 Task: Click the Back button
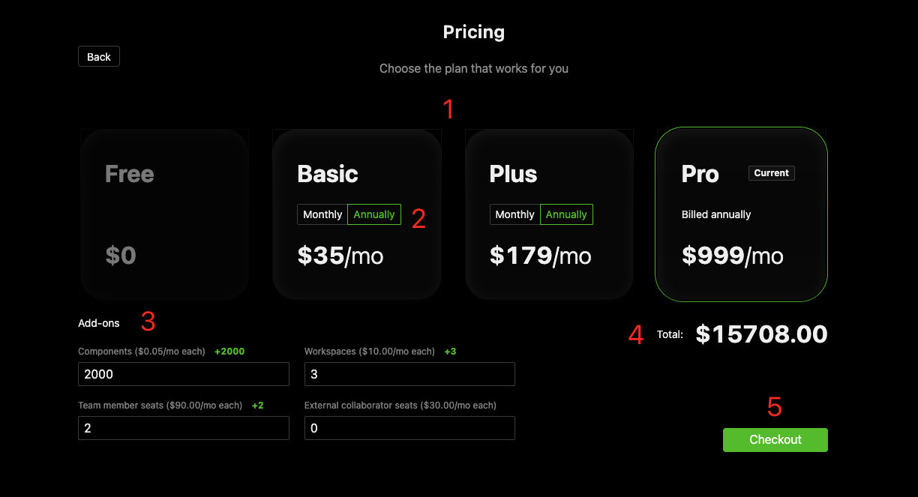point(98,57)
